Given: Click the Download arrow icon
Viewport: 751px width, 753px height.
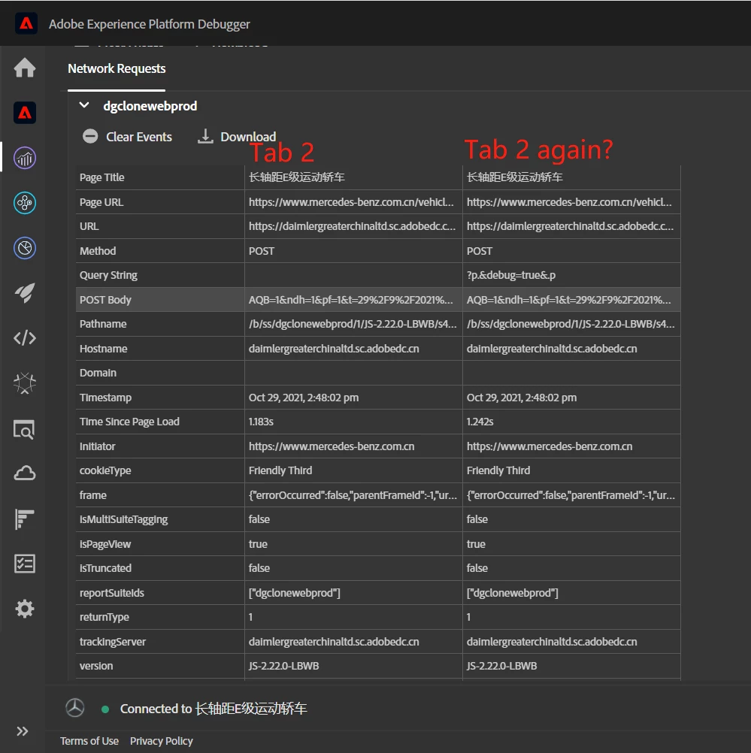Looking at the screenshot, I should pyautogui.click(x=205, y=136).
